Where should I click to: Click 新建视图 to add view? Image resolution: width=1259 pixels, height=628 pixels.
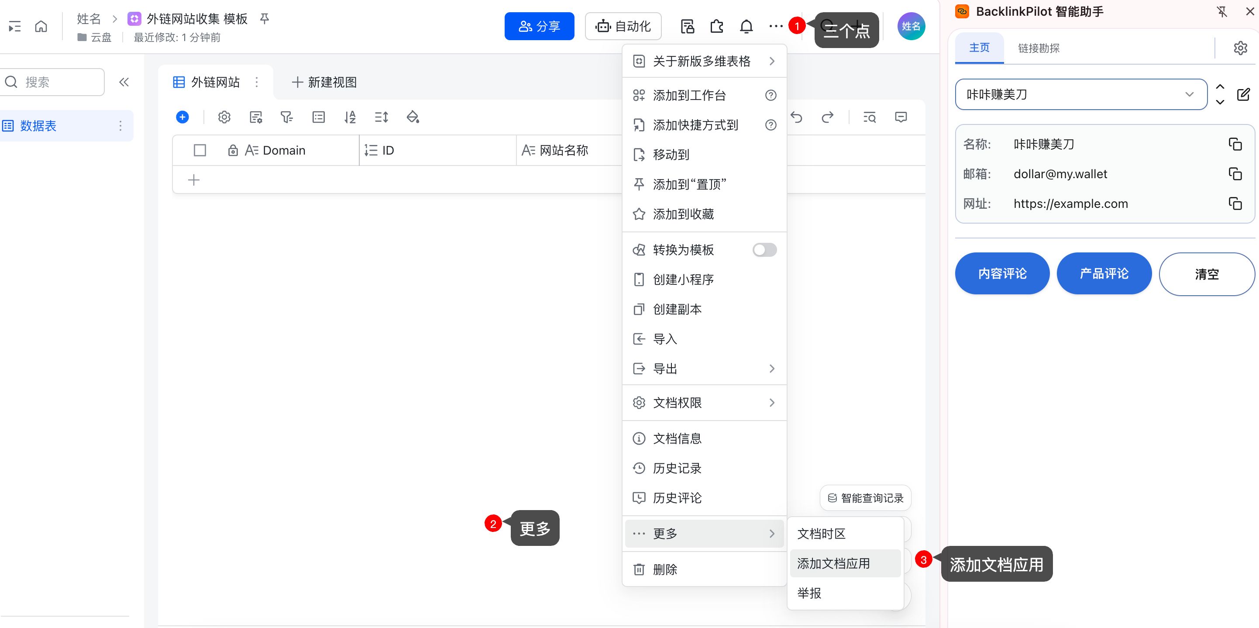tap(324, 82)
